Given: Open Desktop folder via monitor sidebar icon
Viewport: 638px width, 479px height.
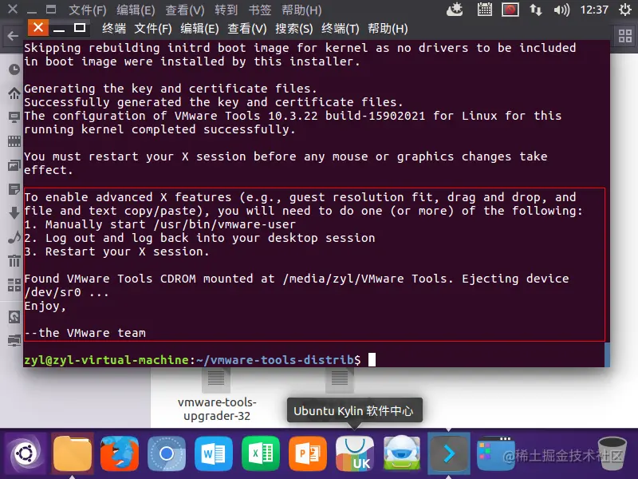Looking at the screenshot, I should click(14, 117).
